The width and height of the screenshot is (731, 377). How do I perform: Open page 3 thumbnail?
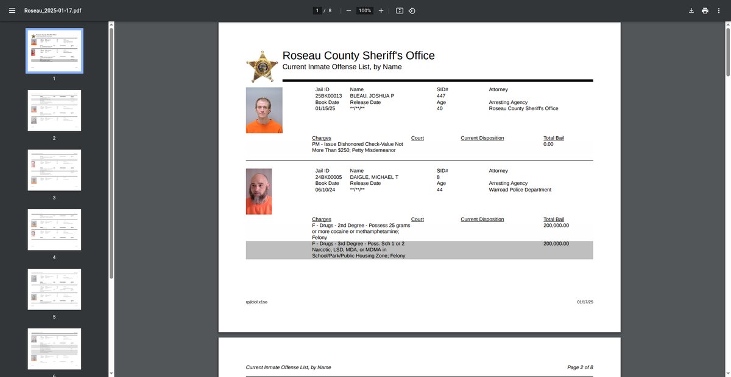(54, 170)
